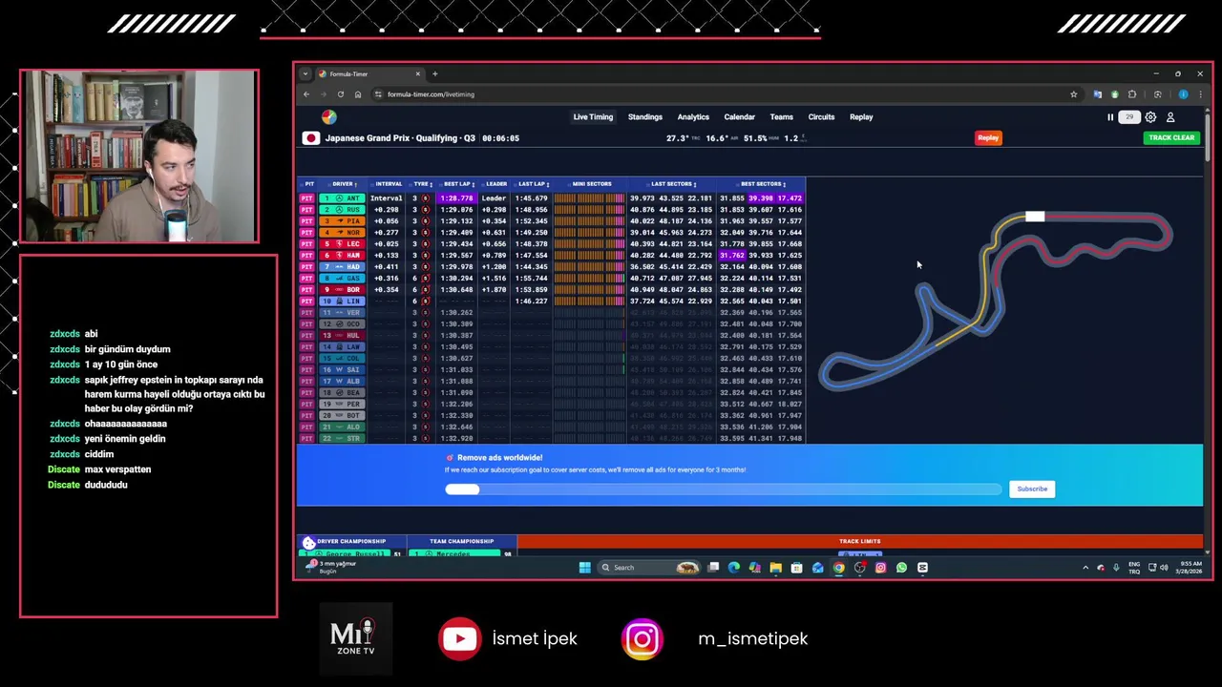Screen dimensions: 1222x687
Task: Open the Replay page from navigation
Action: click(861, 117)
